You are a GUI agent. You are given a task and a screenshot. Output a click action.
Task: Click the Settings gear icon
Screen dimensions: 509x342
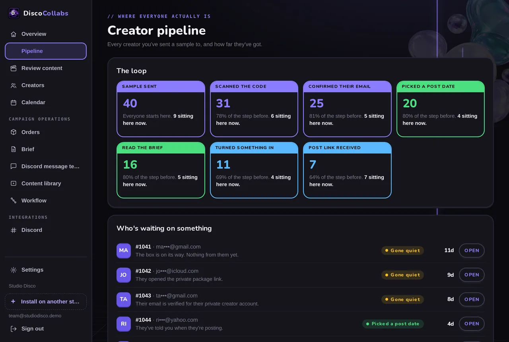[x=14, y=270]
